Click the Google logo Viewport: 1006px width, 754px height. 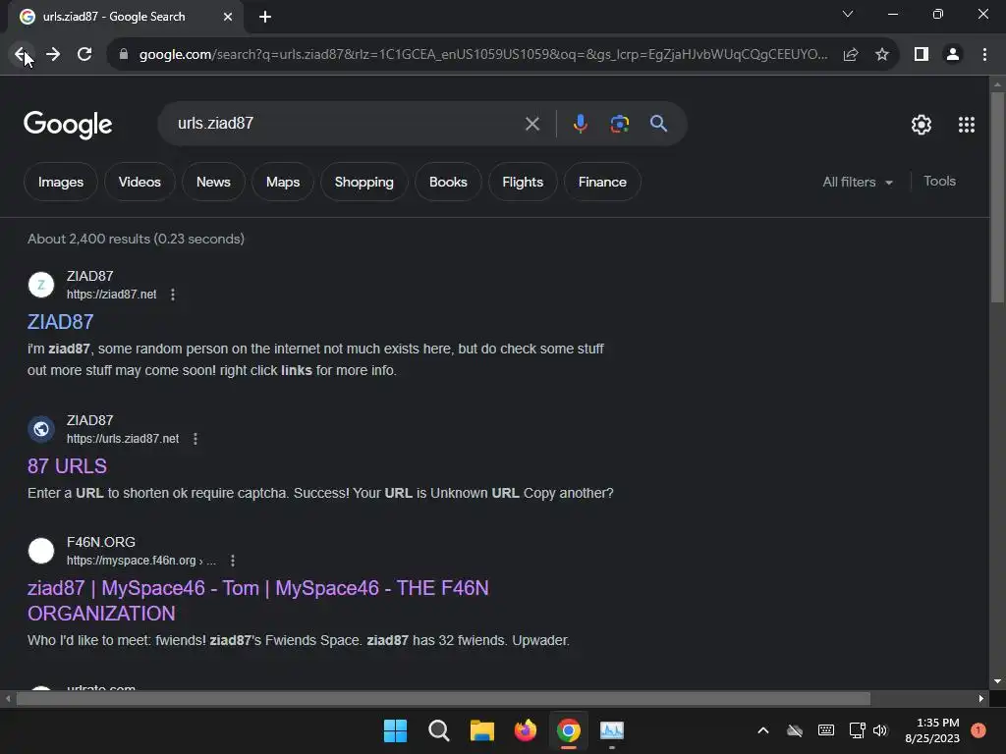pos(68,125)
